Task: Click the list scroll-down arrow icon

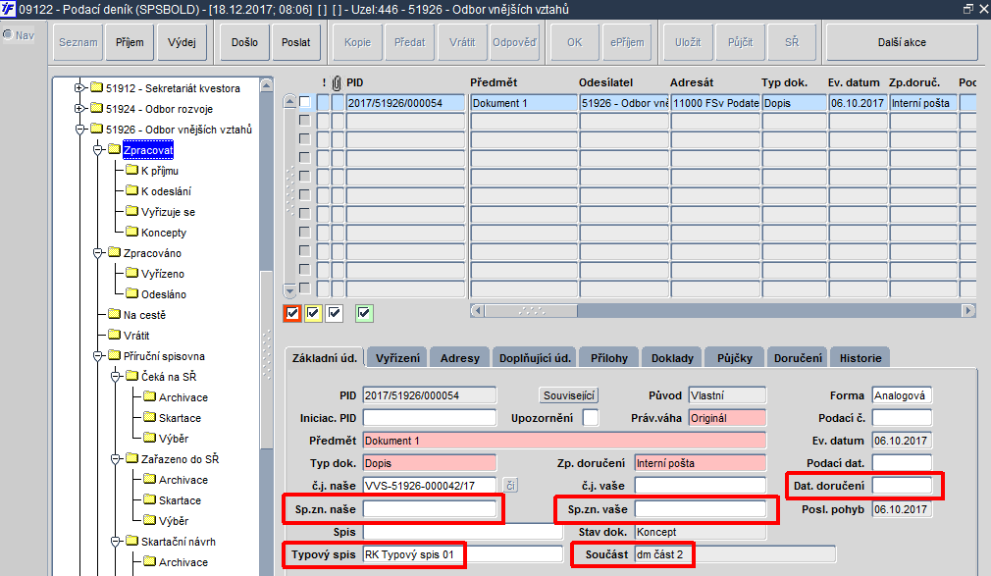Action: [x=289, y=290]
